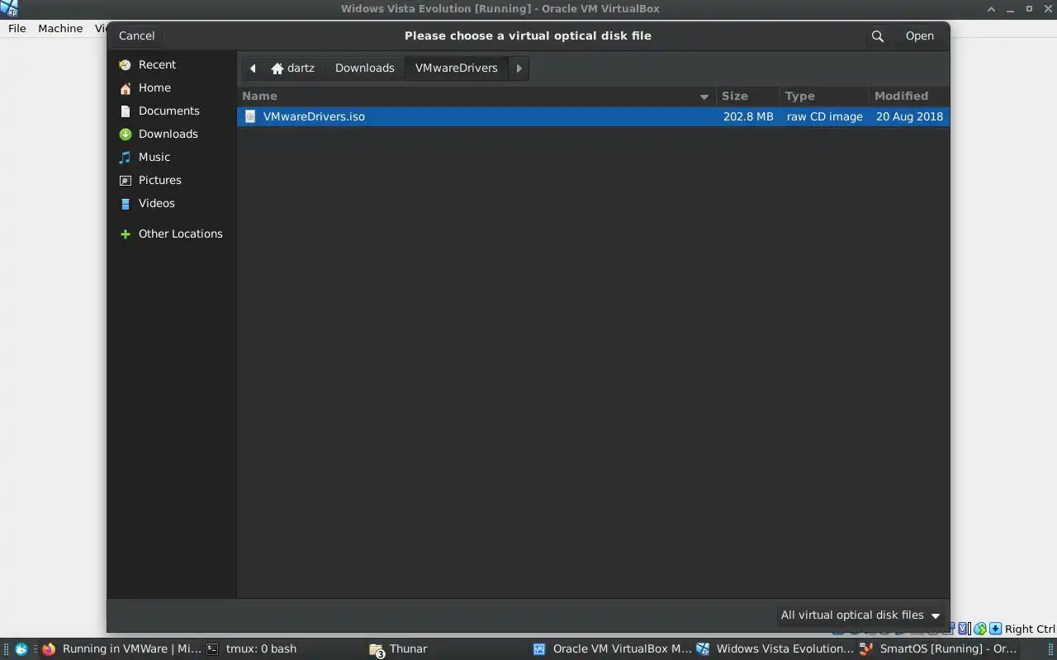
Task: Click the Right Ctrl host key indicator
Action: point(1030,629)
